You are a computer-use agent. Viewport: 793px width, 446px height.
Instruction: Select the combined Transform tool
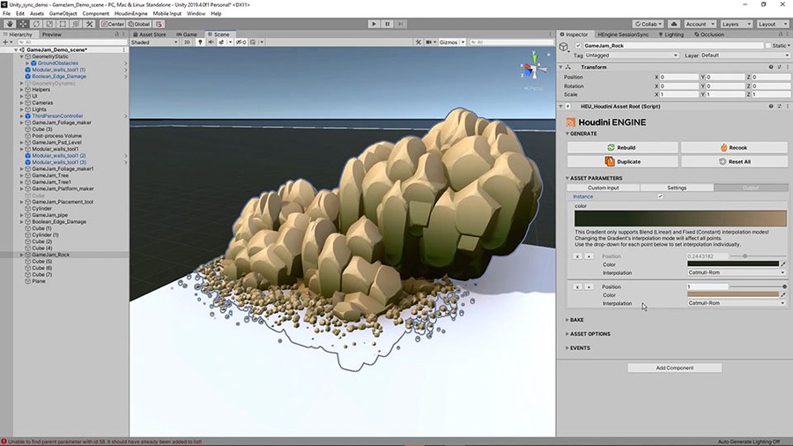point(76,24)
